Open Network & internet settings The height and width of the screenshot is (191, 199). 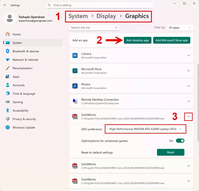[x=33, y=60]
